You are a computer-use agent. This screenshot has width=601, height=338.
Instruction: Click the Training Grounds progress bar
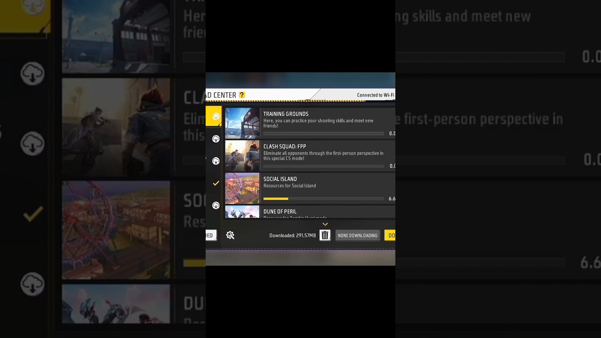tap(324, 134)
